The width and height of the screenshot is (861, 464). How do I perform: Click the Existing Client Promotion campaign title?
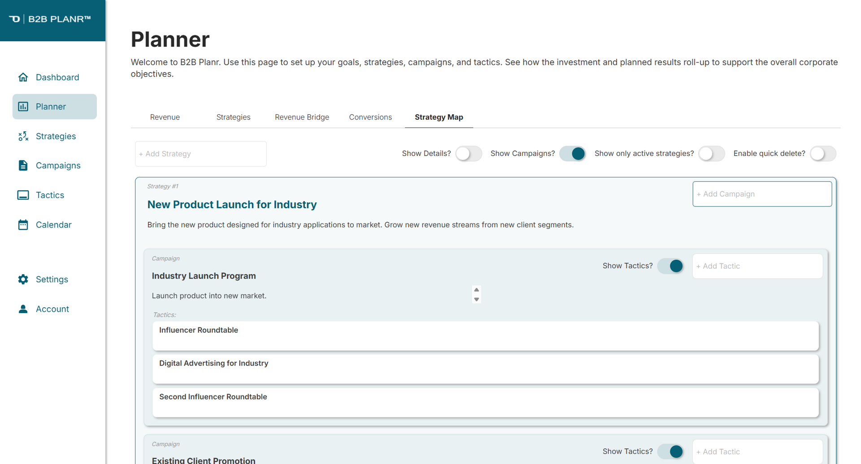click(x=204, y=460)
